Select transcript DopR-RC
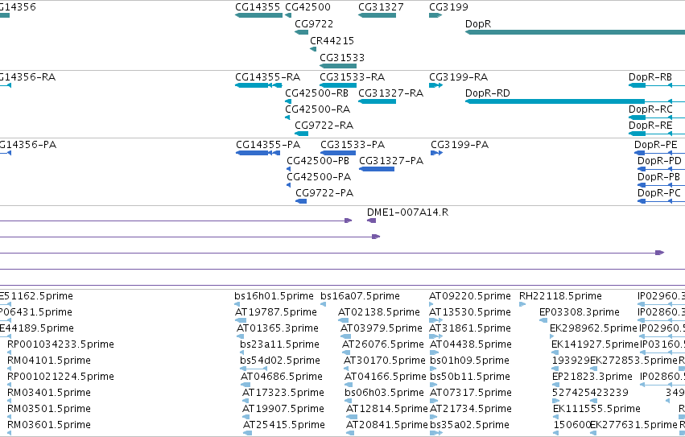 (657, 117)
